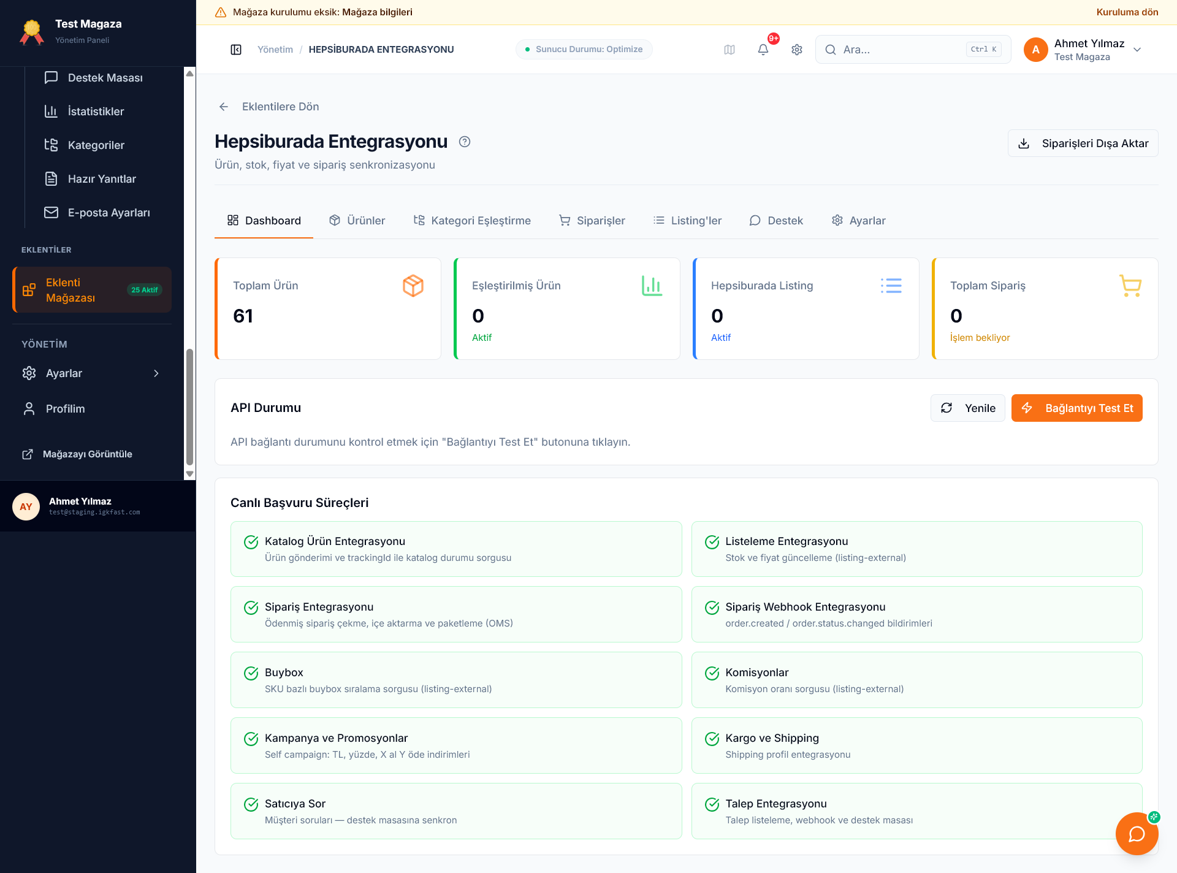Click the Yönetim breadcrumb link
This screenshot has width=1177, height=873.
click(x=275, y=50)
